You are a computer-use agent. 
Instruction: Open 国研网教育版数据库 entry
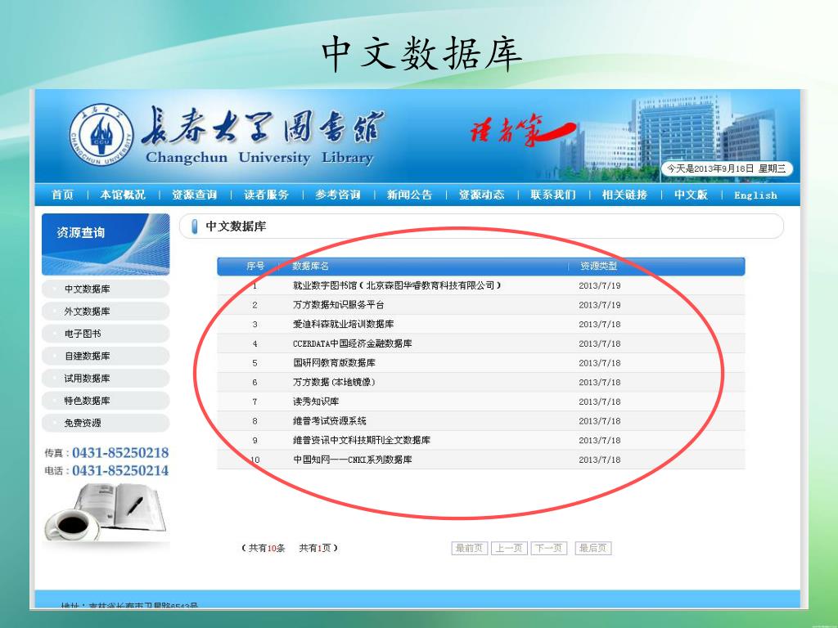[x=334, y=362]
